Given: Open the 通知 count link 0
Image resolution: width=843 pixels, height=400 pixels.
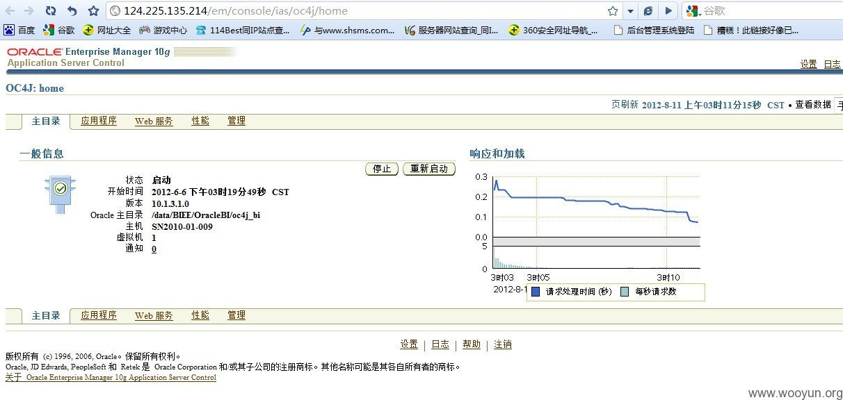Looking at the screenshot, I should coord(154,249).
